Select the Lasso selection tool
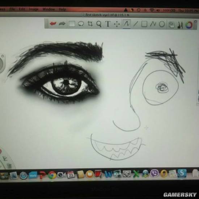The height and width of the screenshot is (199, 199). click(x=81, y=24)
